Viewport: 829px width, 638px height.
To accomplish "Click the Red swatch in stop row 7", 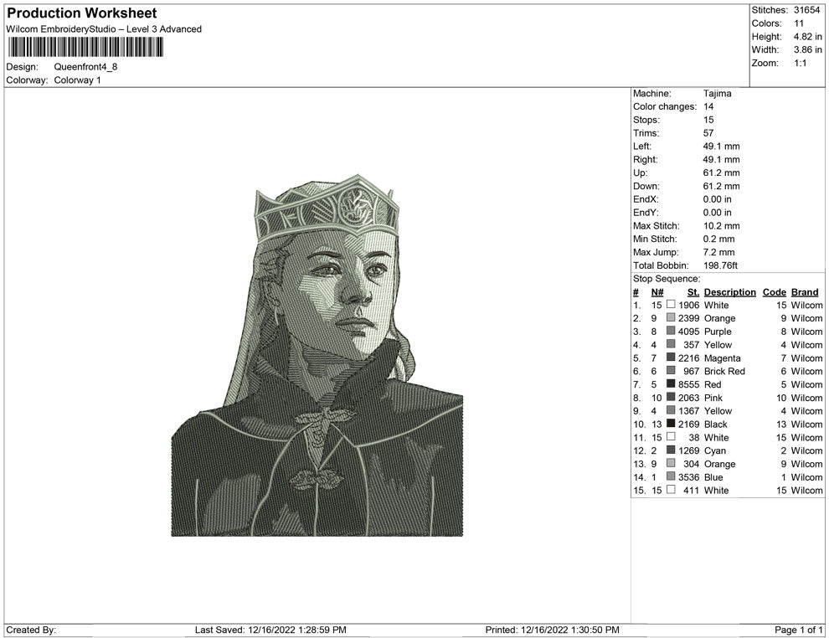I will click(x=671, y=383).
